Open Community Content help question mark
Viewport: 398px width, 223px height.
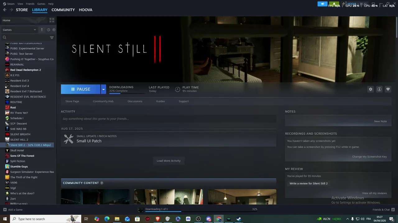coord(102,183)
